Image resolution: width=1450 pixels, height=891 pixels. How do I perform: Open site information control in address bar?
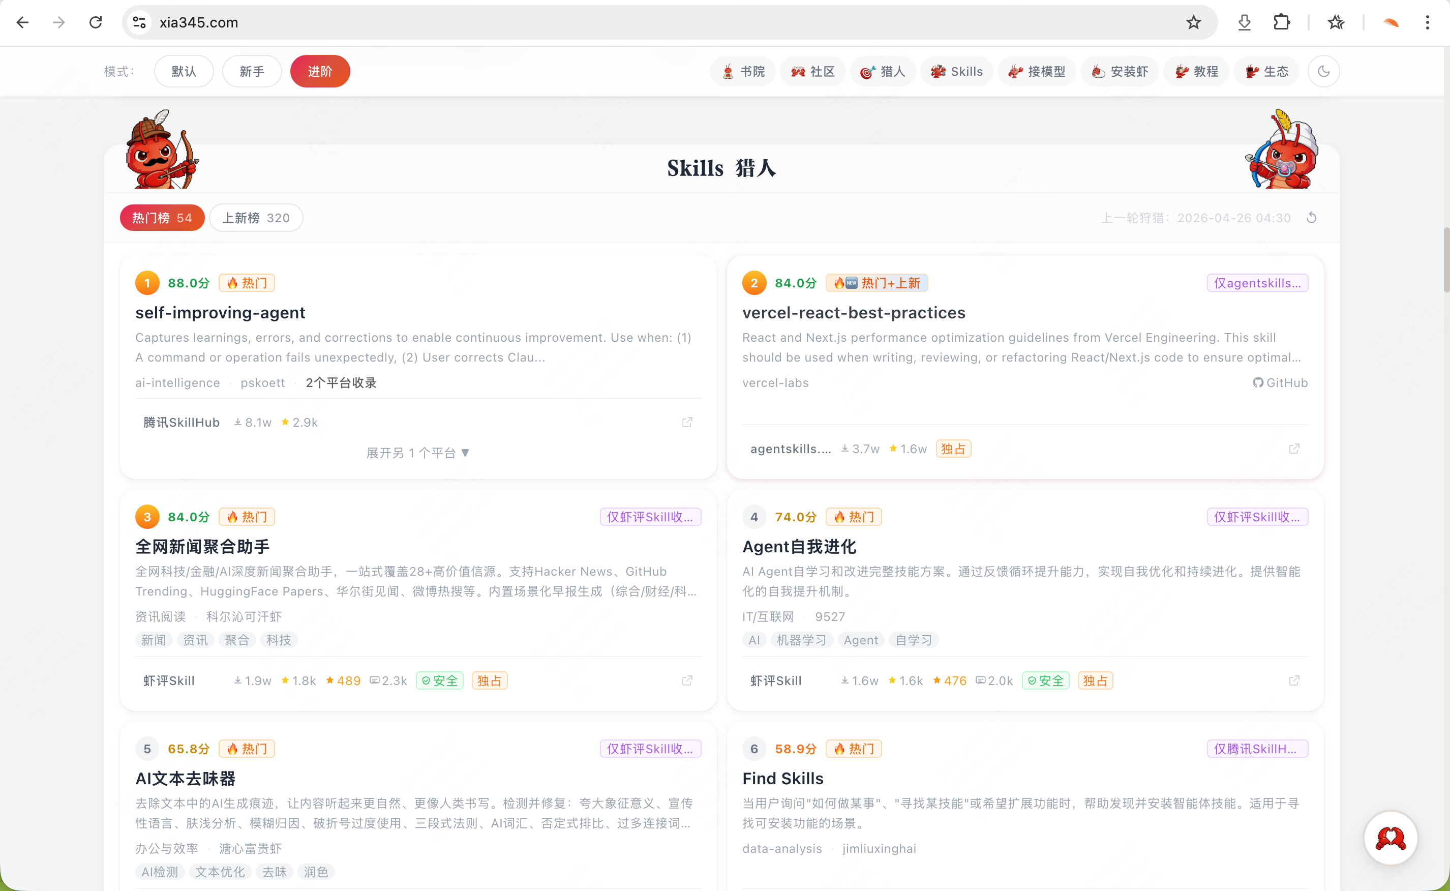(139, 22)
